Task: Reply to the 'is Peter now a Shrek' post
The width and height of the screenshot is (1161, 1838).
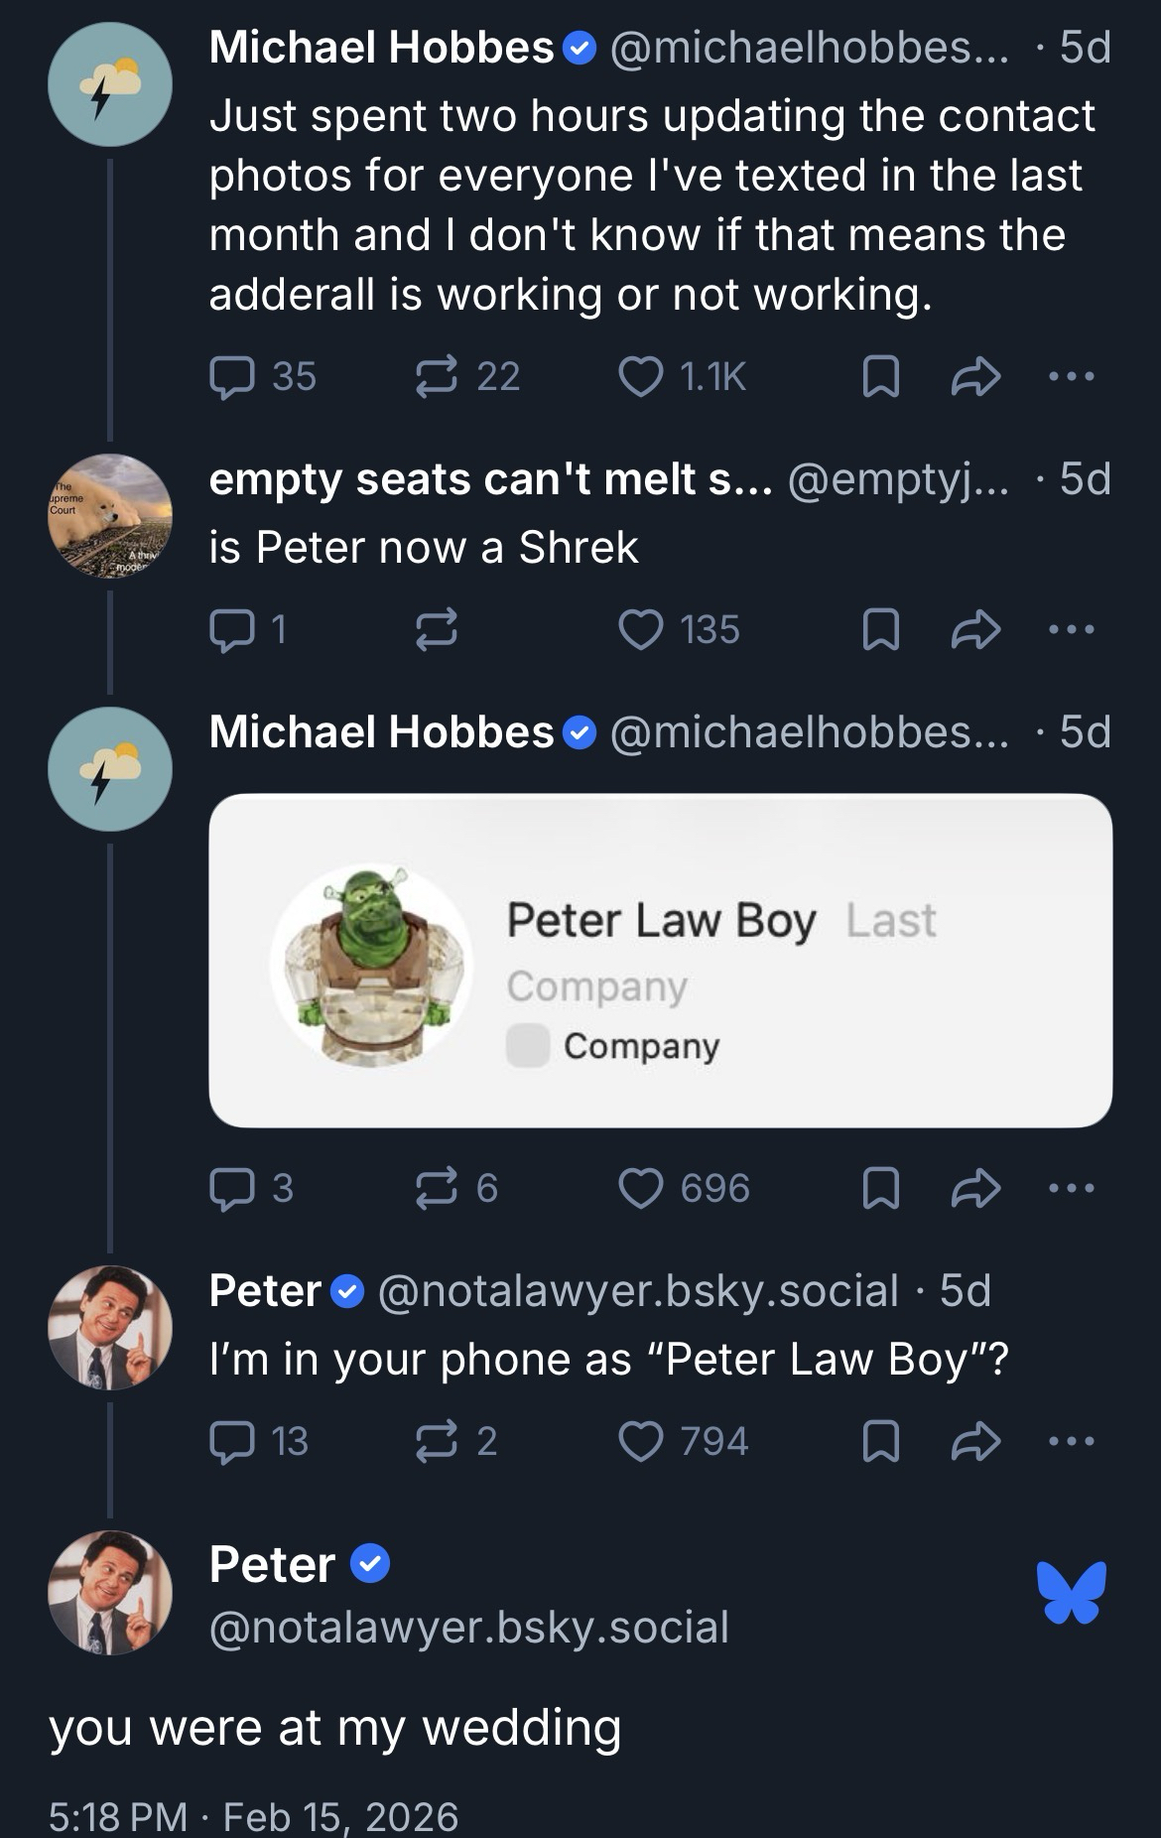Action: pyautogui.click(x=231, y=630)
